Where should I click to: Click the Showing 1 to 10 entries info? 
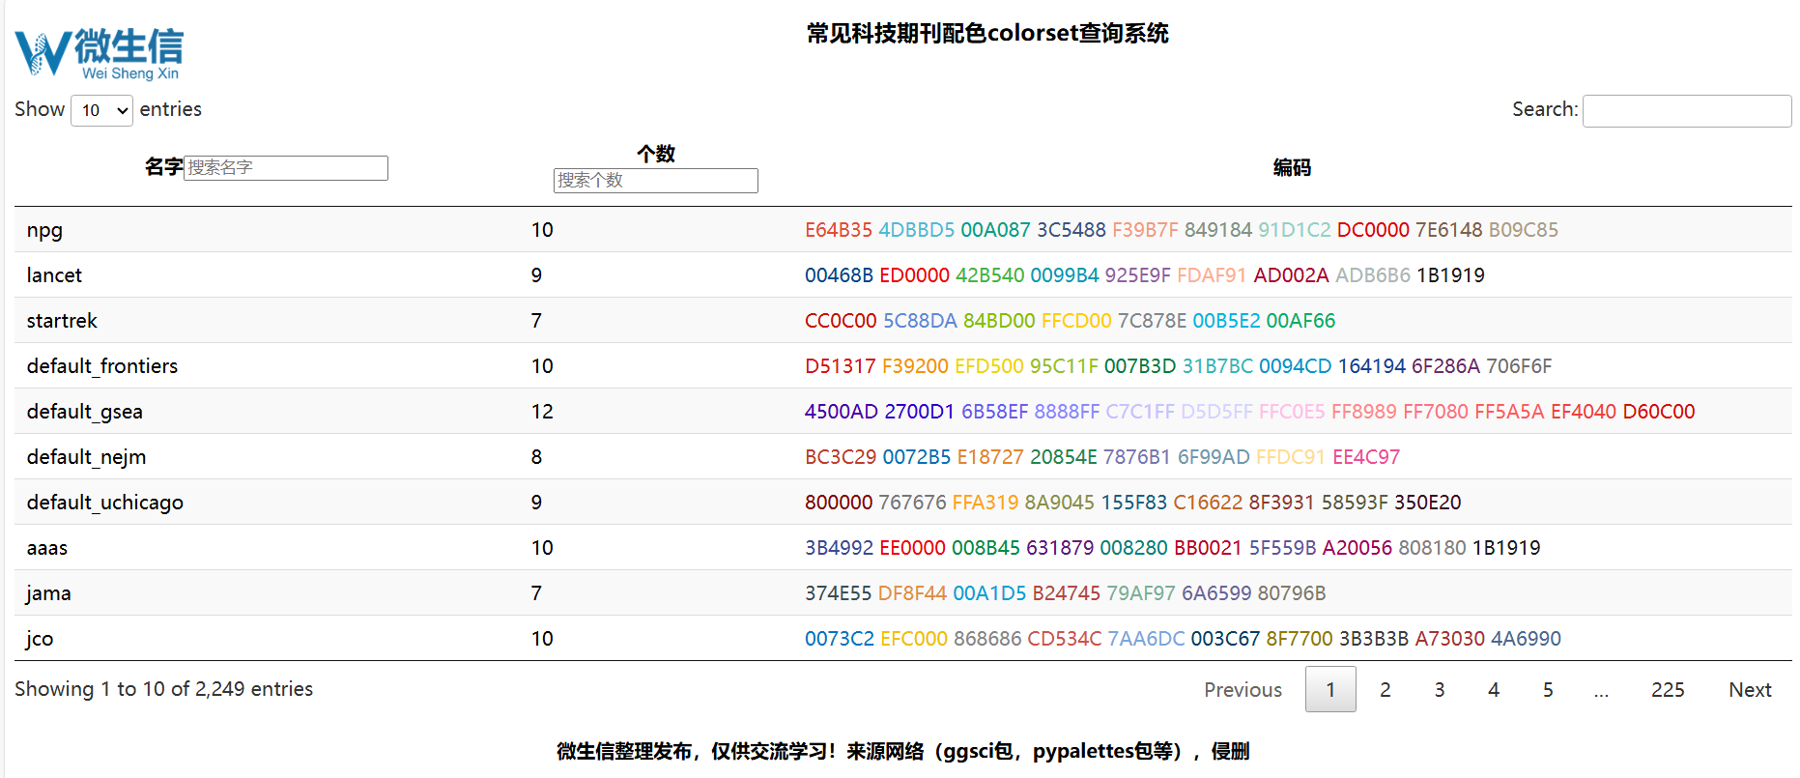(164, 689)
